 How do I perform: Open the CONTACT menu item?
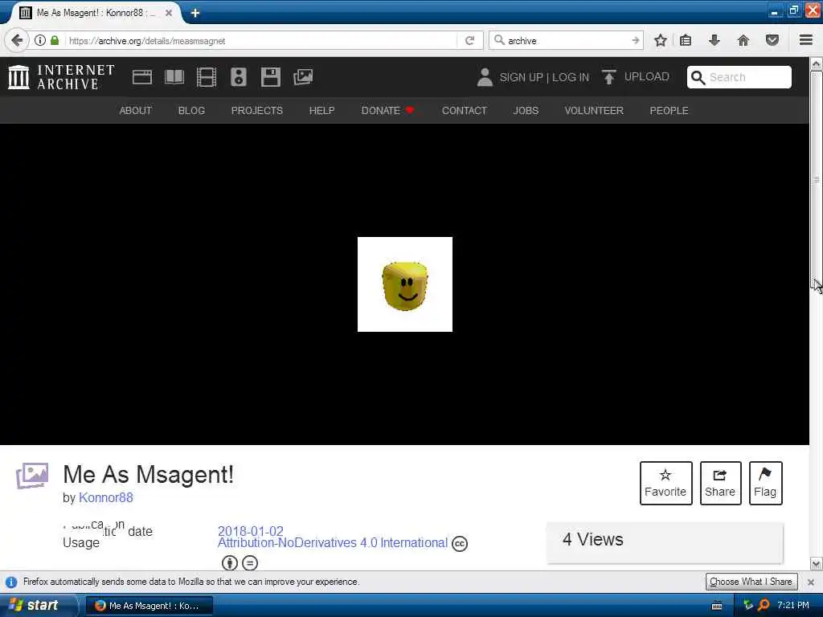tap(465, 111)
